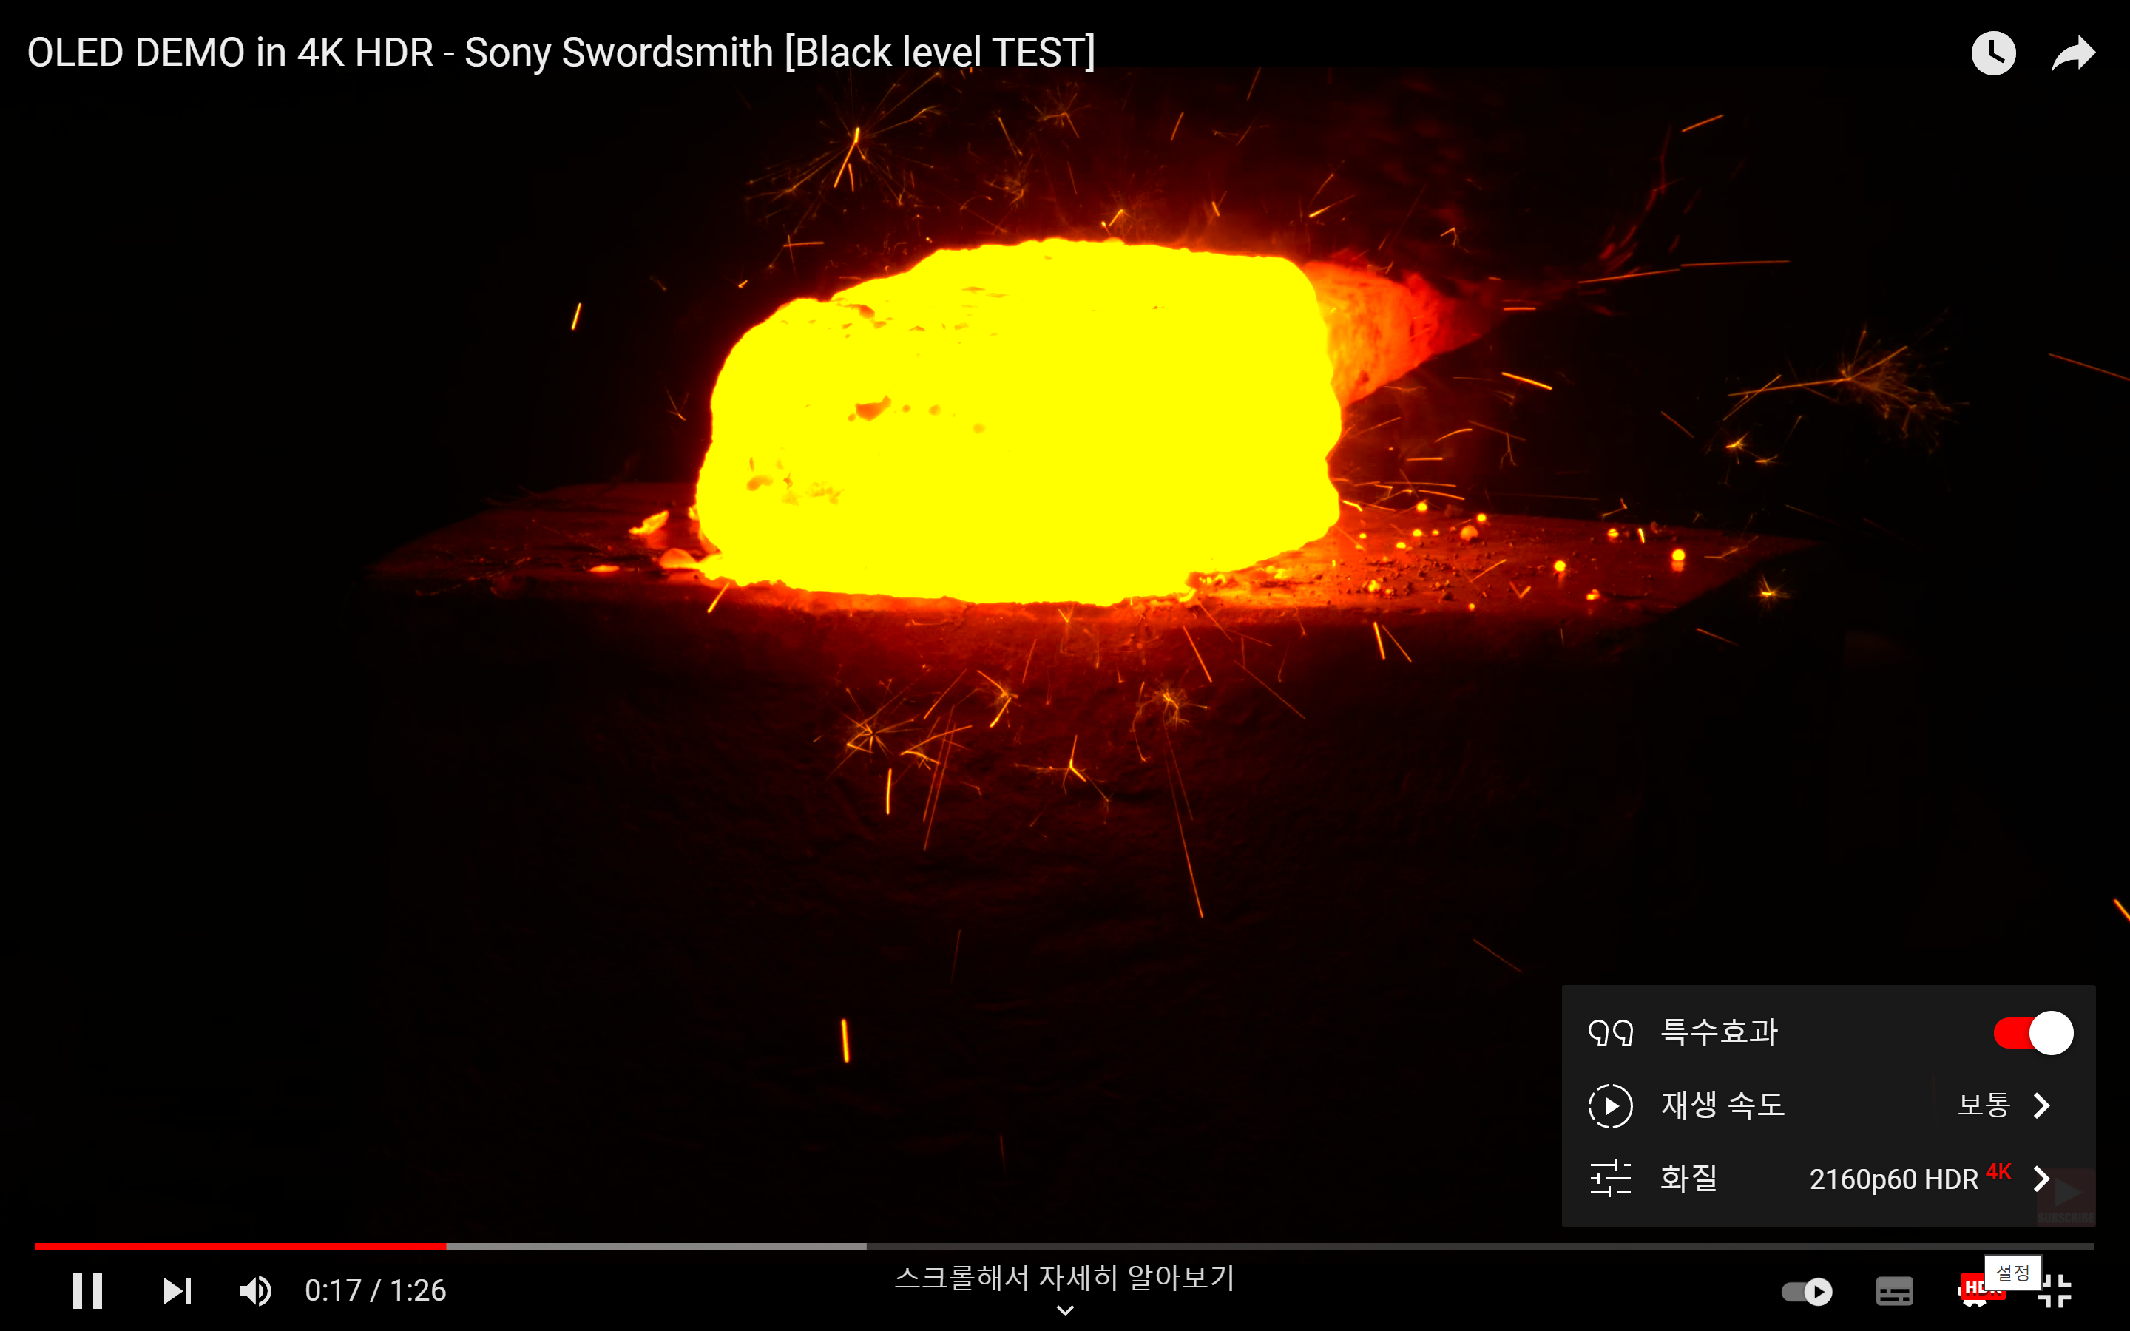2130x1331 pixels.
Task: Pause the video playback
Action: point(87,1290)
